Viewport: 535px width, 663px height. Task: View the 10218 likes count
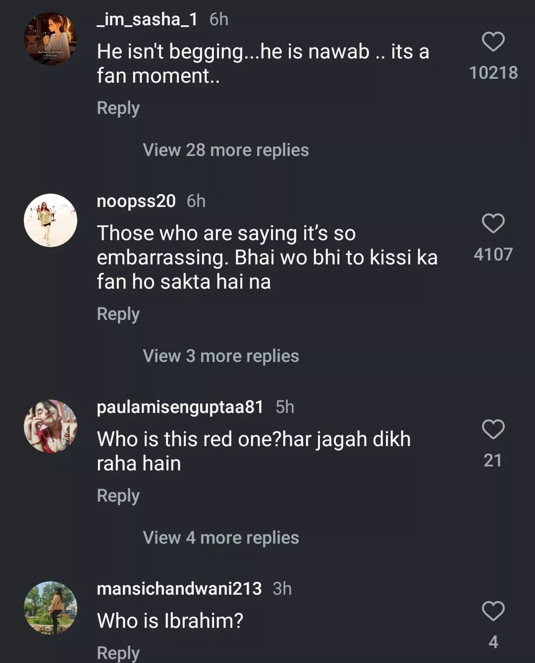[x=493, y=73]
